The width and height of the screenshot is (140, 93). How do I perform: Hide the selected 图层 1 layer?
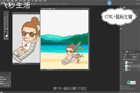(124, 66)
